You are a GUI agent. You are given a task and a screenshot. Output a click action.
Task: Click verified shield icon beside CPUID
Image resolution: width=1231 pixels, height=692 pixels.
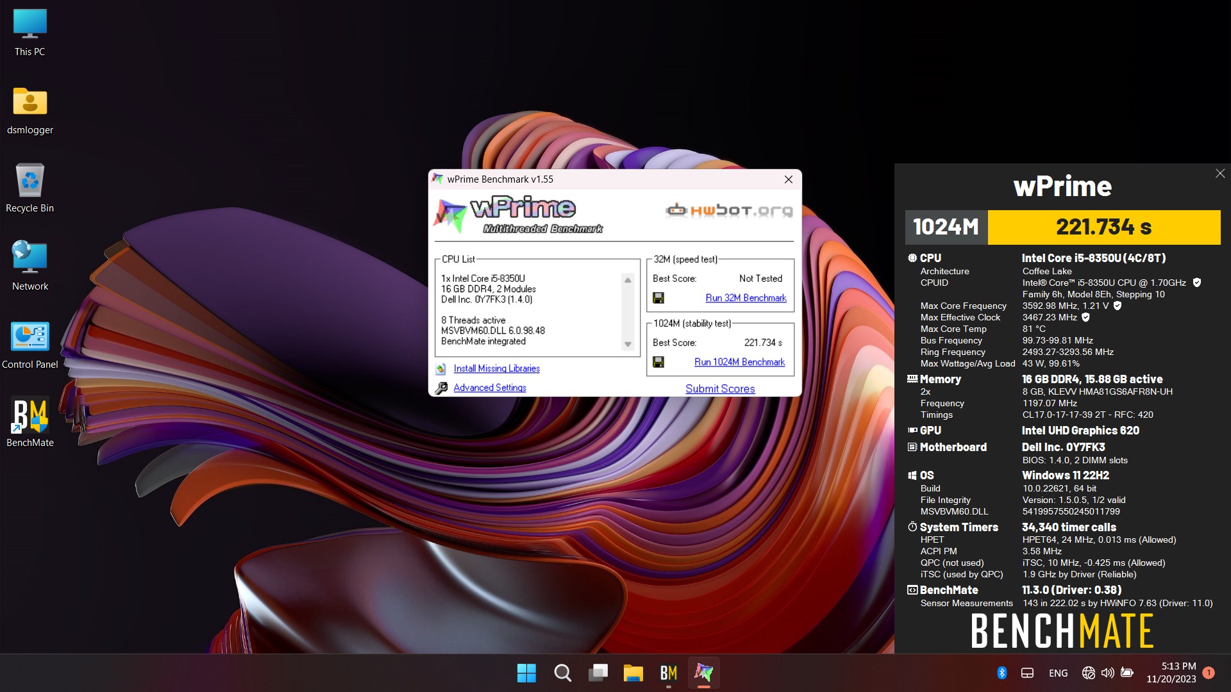[x=1196, y=283]
